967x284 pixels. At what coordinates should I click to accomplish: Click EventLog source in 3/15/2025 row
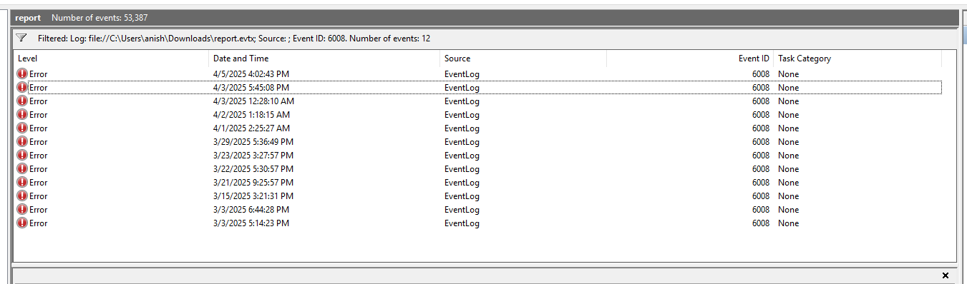click(x=462, y=196)
